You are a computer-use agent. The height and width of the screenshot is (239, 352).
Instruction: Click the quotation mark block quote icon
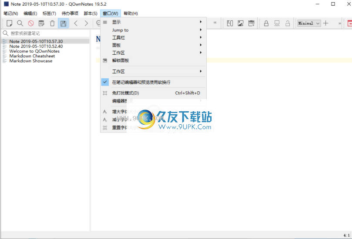tap(215, 23)
